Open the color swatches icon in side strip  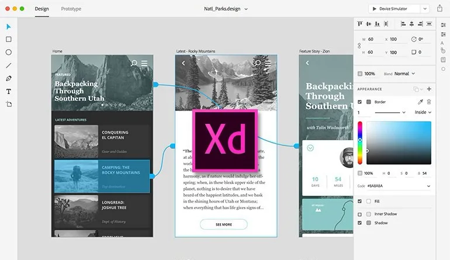click(x=443, y=51)
